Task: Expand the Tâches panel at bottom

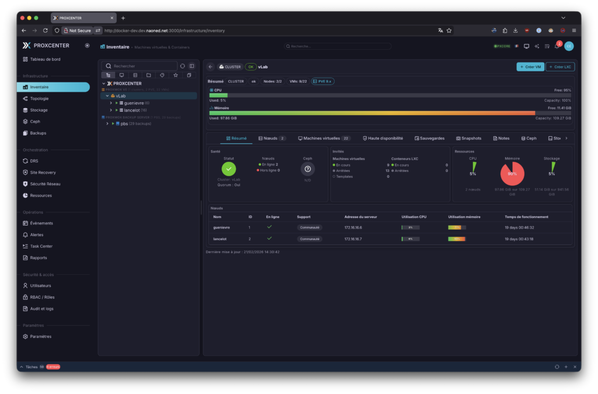Action: tap(22, 367)
